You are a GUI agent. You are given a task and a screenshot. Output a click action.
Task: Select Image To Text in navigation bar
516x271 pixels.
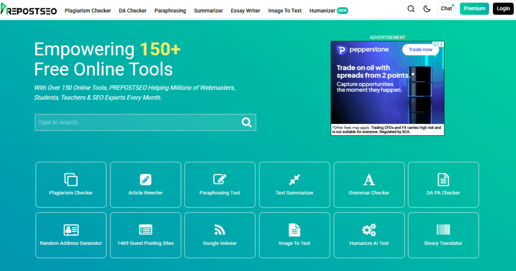(x=285, y=11)
